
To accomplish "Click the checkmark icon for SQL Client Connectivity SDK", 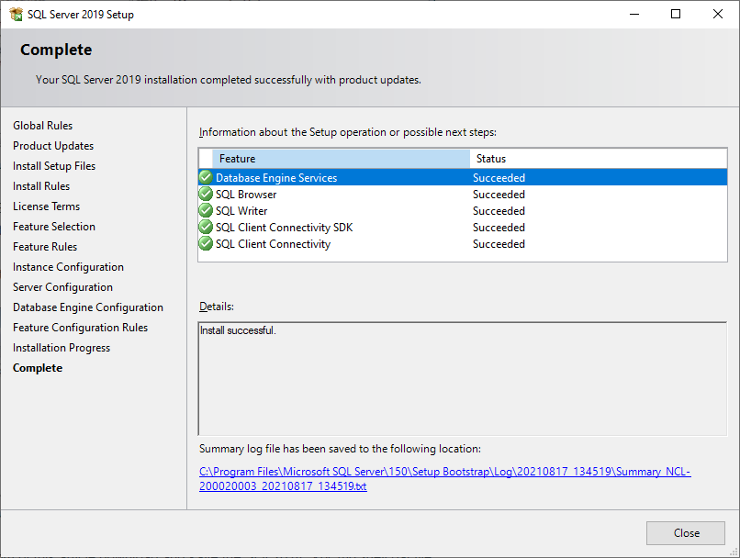I will pyautogui.click(x=206, y=227).
